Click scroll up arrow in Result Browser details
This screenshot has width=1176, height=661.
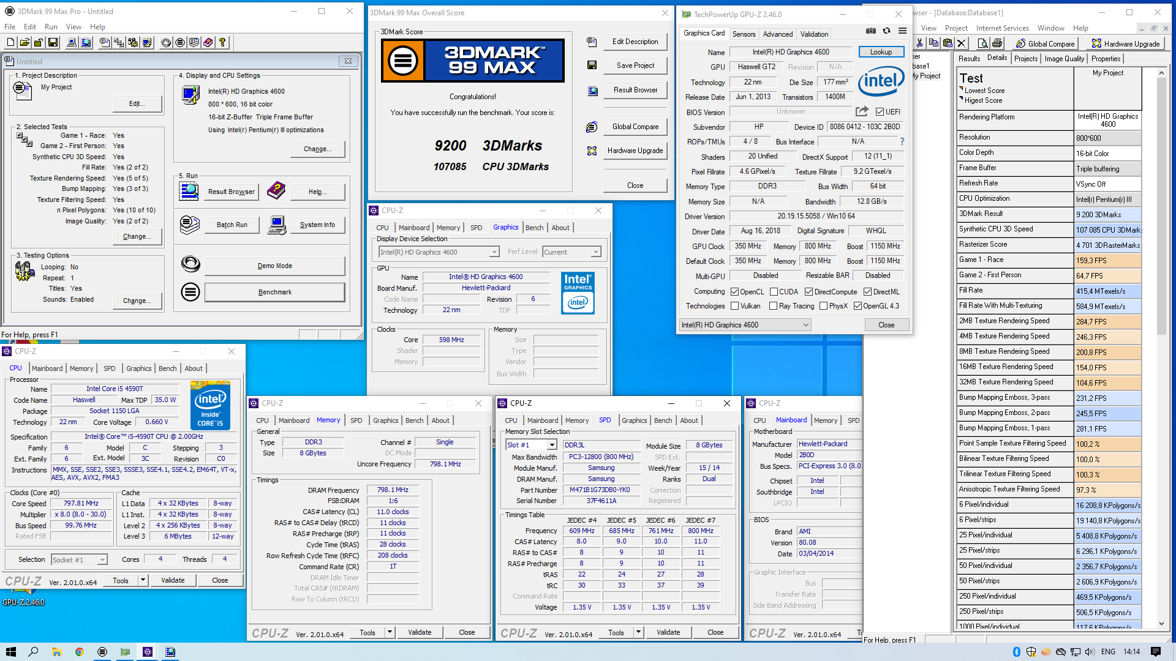point(1161,73)
